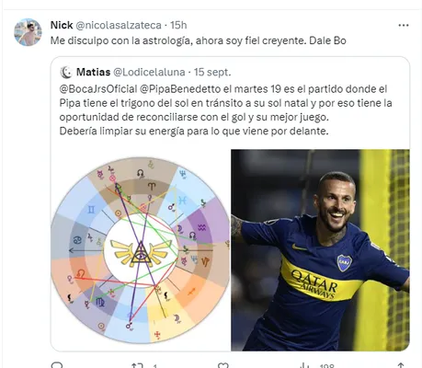Open the astrology natal chart image
This screenshot has height=368, width=422.
[x=141, y=250]
